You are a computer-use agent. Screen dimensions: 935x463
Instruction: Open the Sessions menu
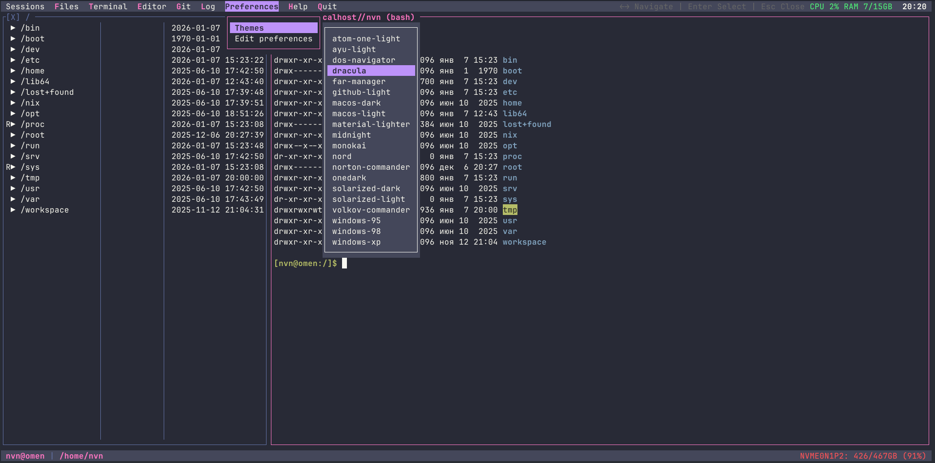[x=25, y=7]
